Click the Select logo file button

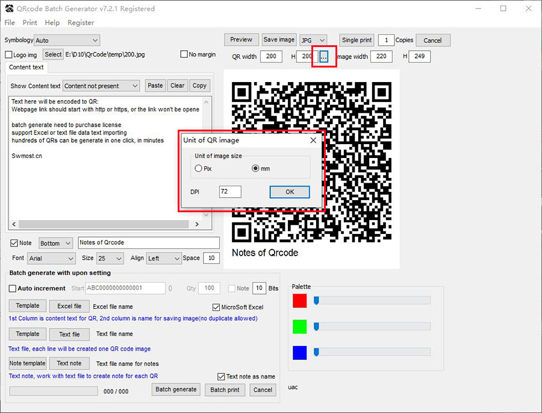tap(53, 54)
